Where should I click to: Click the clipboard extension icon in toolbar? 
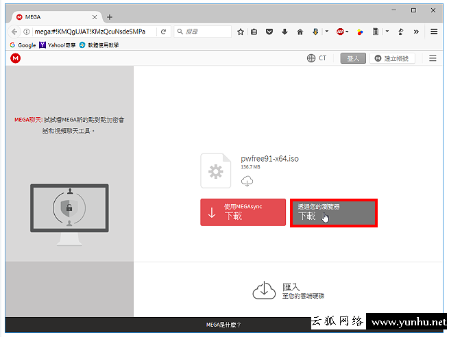click(376, 32)
